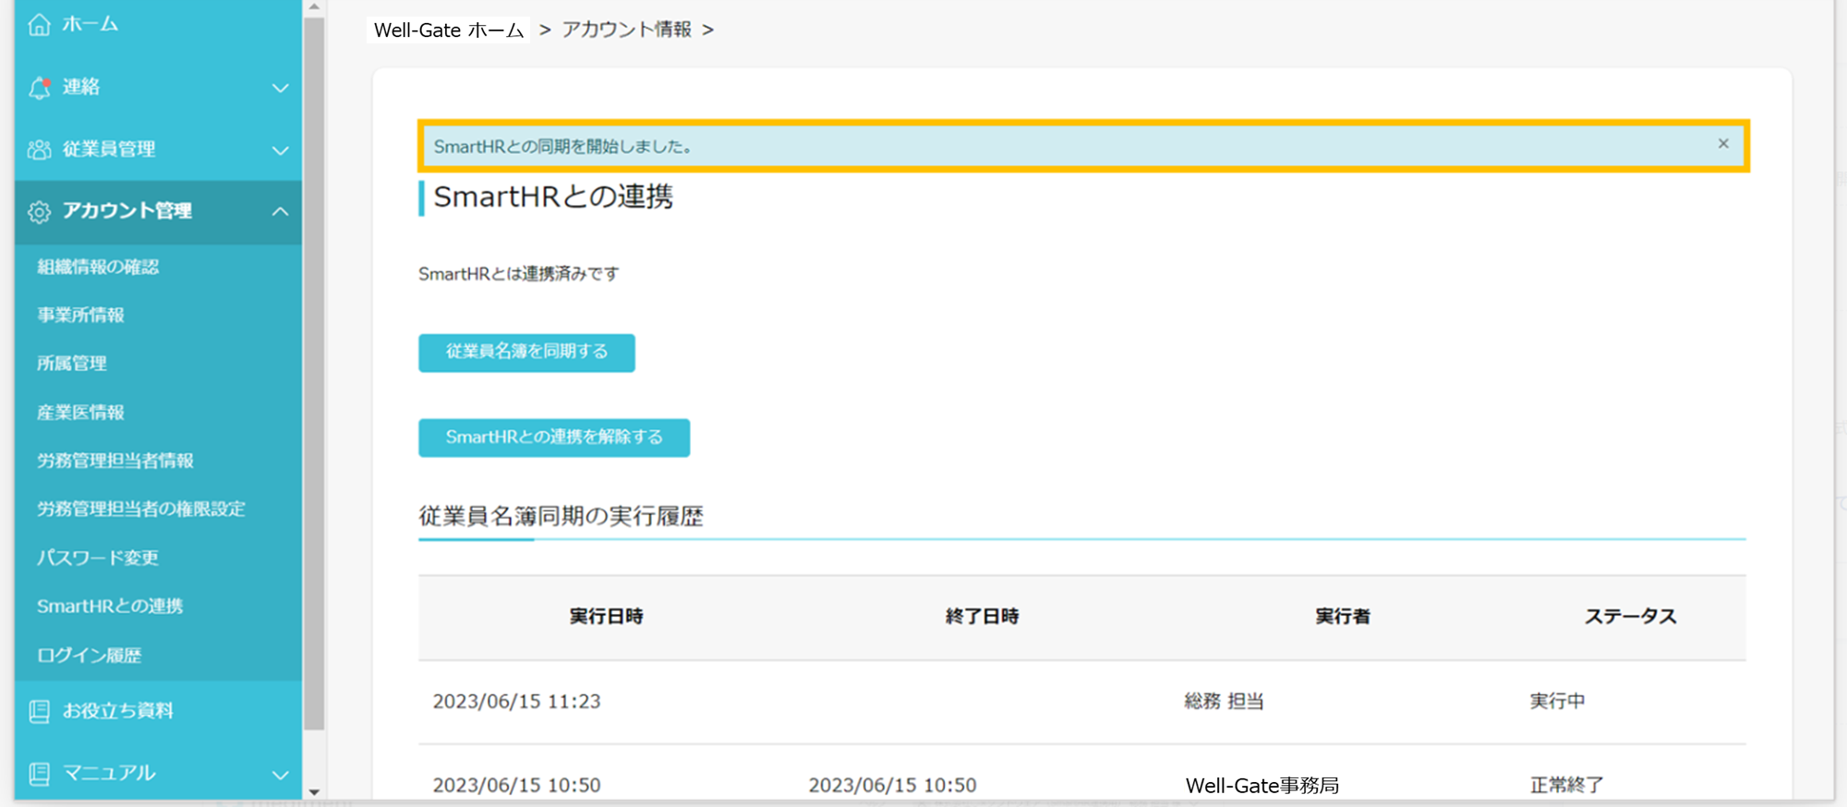Viewport: 1847px width, 807px height.
Task: Click the SmartHRとは連携済みです status text
Action: (x=519, y=274)
